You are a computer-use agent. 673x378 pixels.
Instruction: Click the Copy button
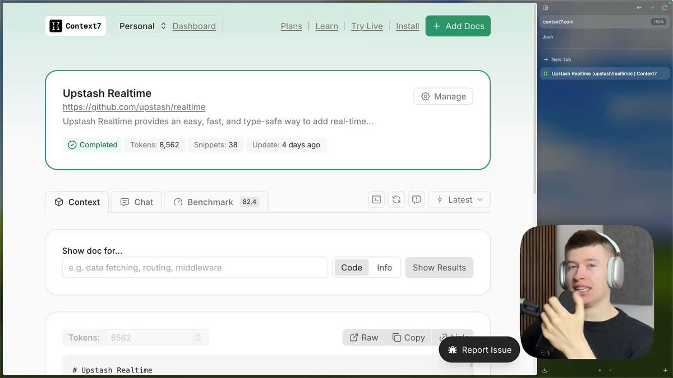[408, 338]
